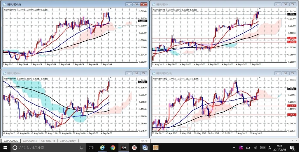Open Google Chrome from taskbar
The height and width of the screenshot is (152, 299).
[113, 148]
